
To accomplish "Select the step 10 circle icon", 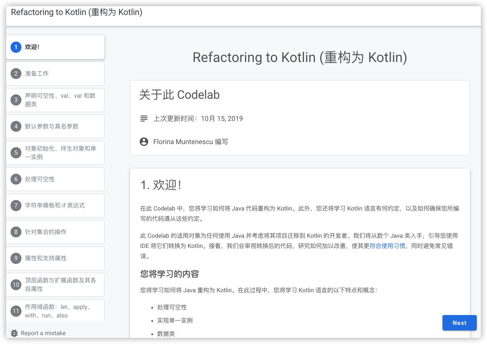I will [16, 285].
